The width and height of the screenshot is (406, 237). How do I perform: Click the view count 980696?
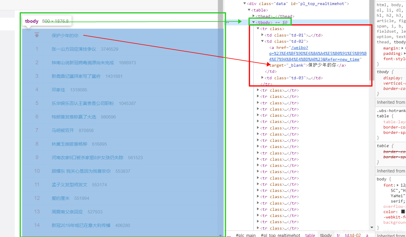tap(109, 117)
